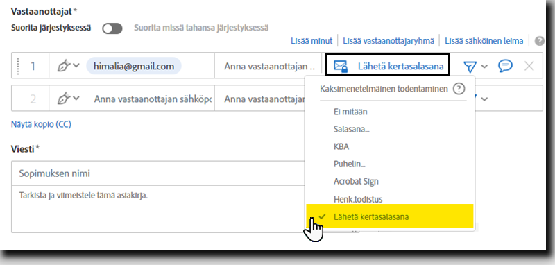555x265 pixels.
Task: Click the name field of recipient row 2
Action: [x=259, y=99]
